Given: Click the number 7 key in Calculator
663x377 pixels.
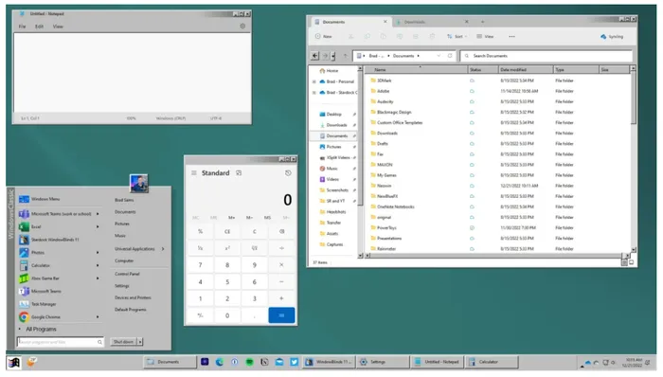Looking at the screenshot, I should point(201,265).
